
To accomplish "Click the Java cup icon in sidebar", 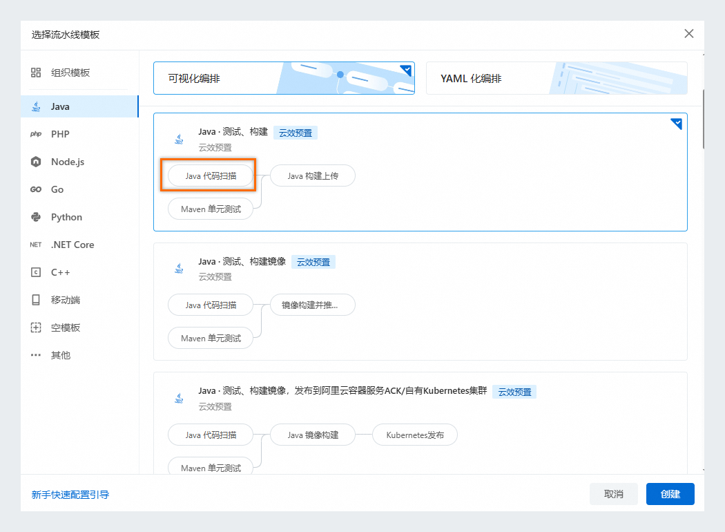I will tap(36, 107).
